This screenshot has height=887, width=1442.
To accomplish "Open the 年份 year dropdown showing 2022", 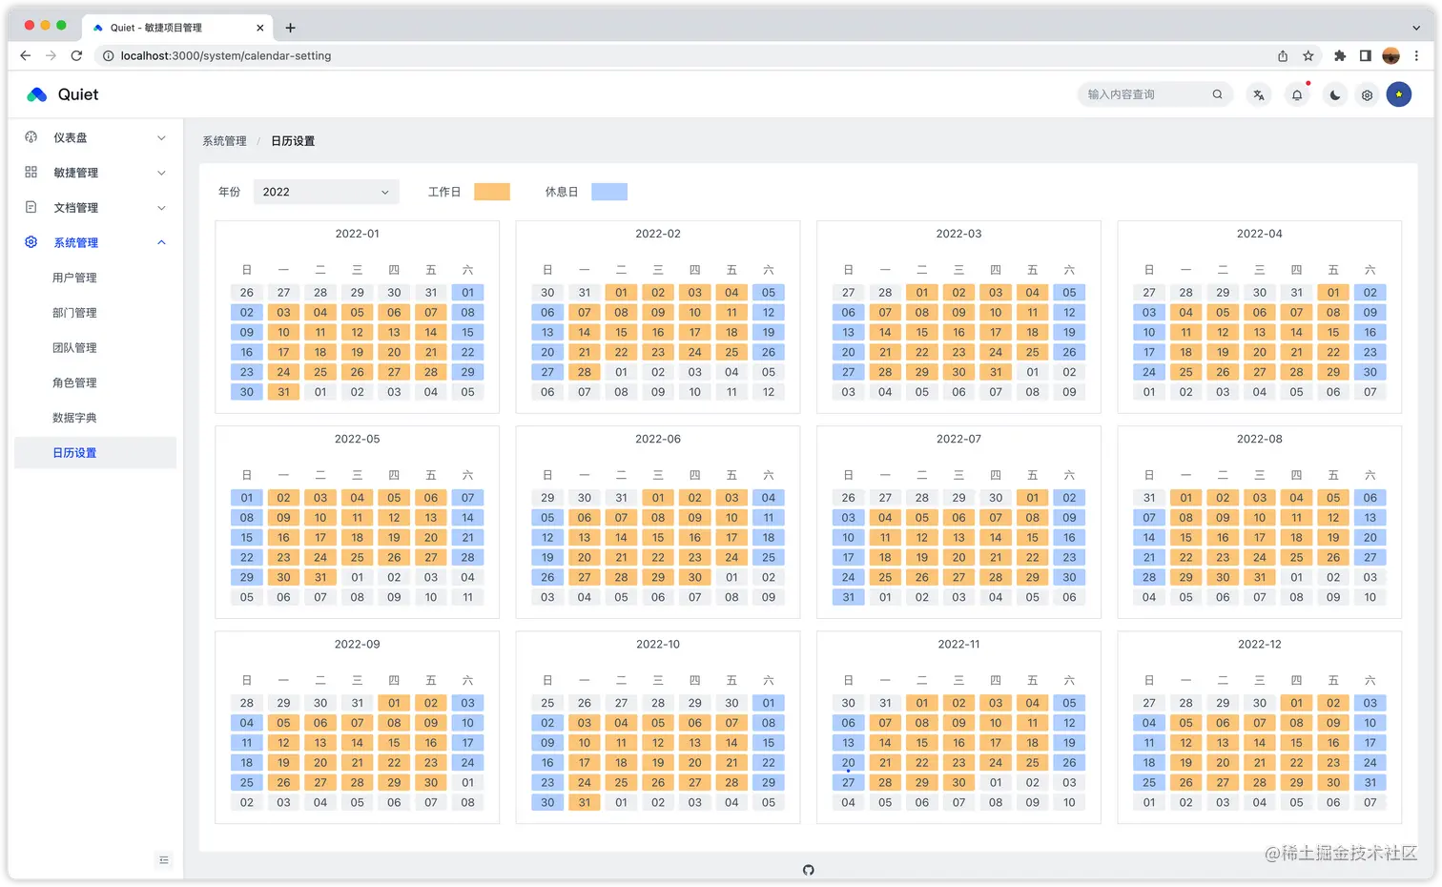I will pyautogui.click(x=325, y=192).
